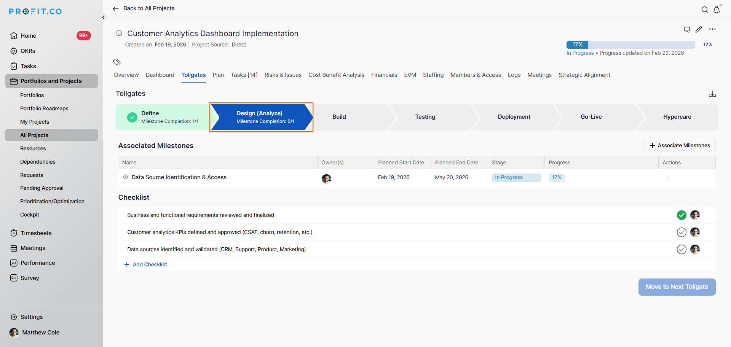Open the three-dot project options menu
The image size is (731, 347).
tap(712, 29)
